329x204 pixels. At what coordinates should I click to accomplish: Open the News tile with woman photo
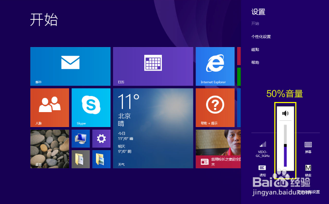[x=218, y=149]
